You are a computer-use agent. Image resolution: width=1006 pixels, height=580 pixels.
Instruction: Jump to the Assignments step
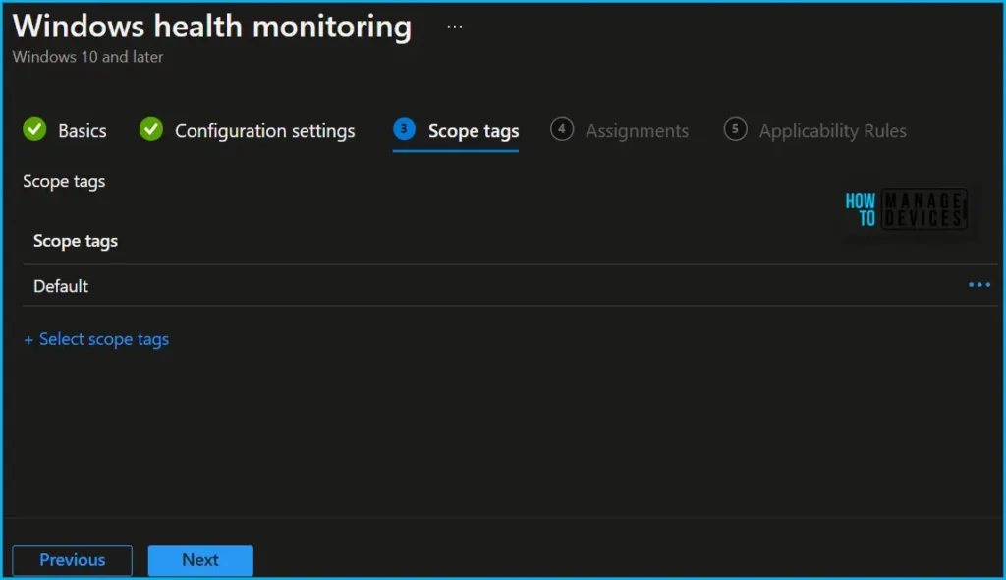(x=619, y=130)
